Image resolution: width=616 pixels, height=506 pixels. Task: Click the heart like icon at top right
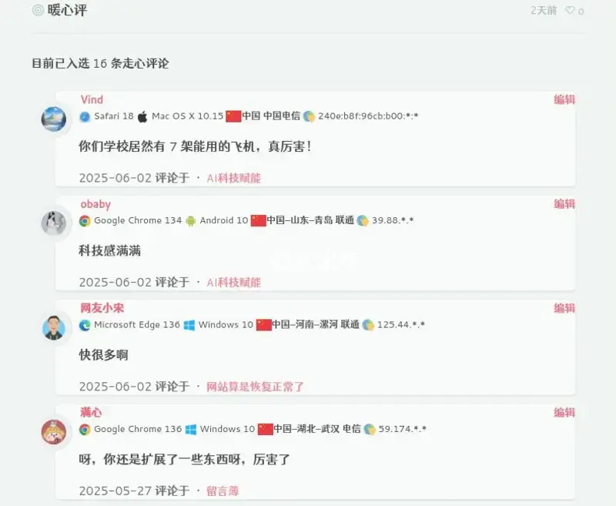pos(570,10)
